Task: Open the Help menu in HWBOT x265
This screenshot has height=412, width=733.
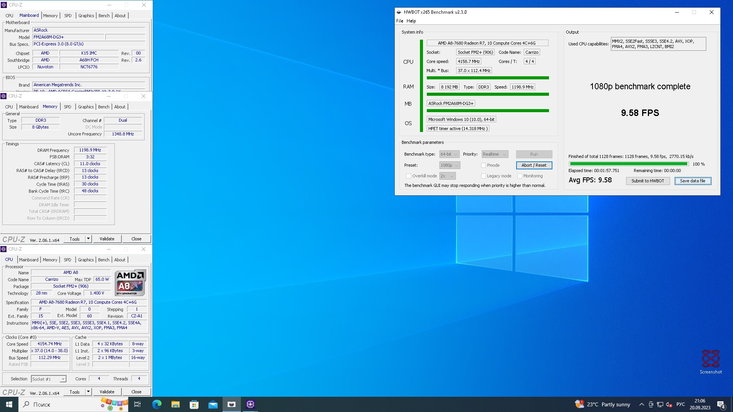Action: click(411, 21)
